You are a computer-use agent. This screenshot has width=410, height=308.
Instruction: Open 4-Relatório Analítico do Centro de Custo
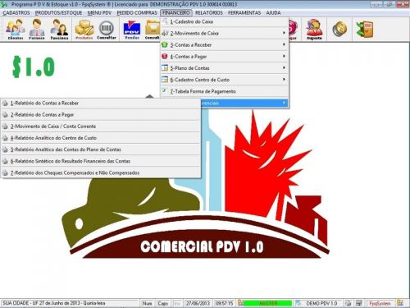click(x=101, y=138)
